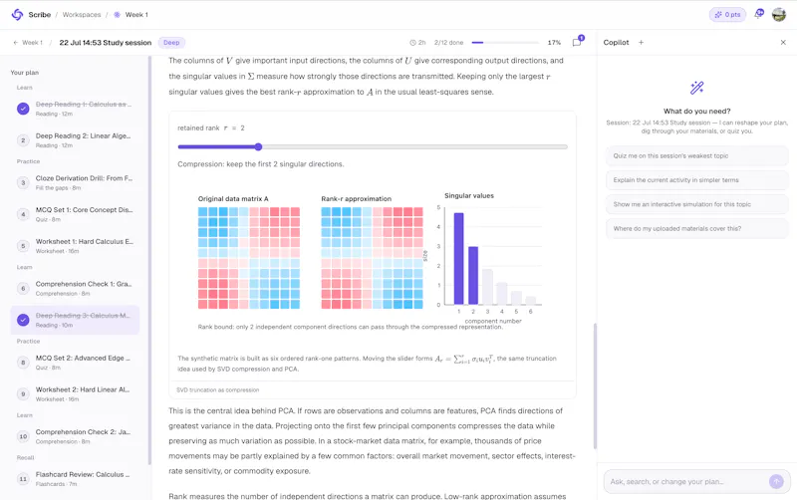
Task: Click the Copilot ask input field
Action: tap(688, 482)
